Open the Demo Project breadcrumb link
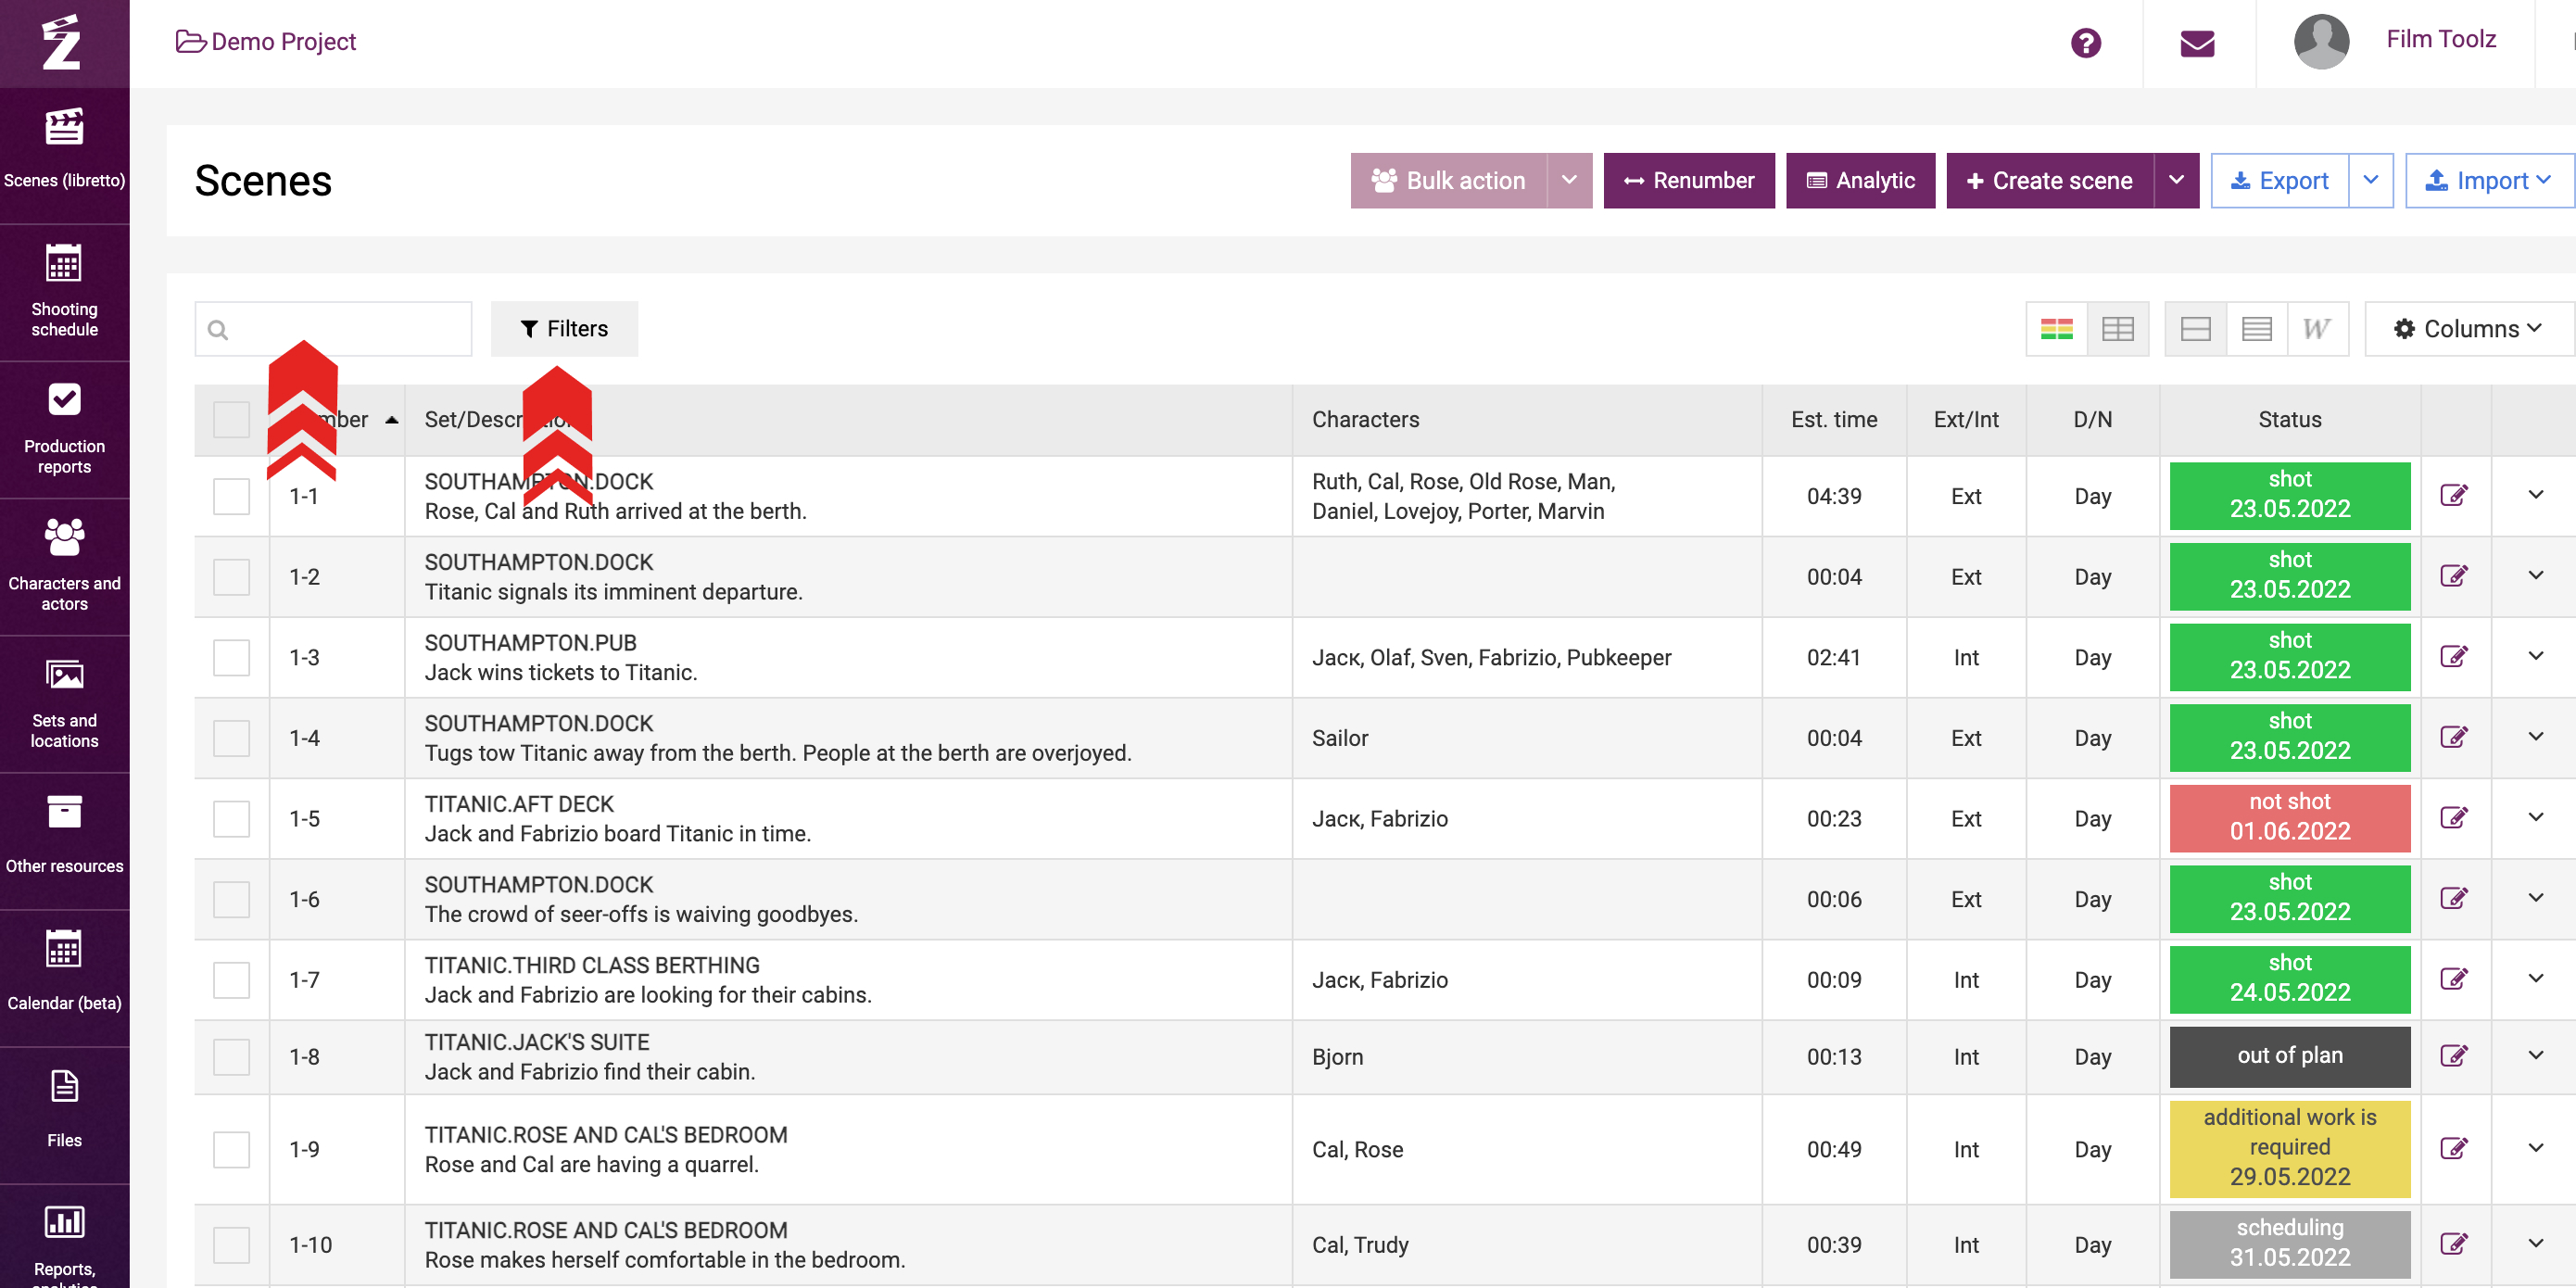 point(266,42)
